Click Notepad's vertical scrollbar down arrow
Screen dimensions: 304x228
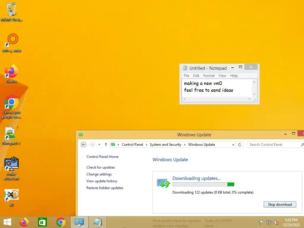(x=254, y=94)
